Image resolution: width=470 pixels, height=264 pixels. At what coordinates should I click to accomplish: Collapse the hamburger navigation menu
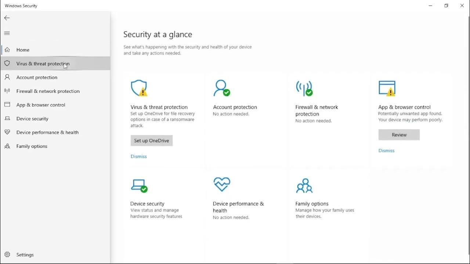click(7, 33)
